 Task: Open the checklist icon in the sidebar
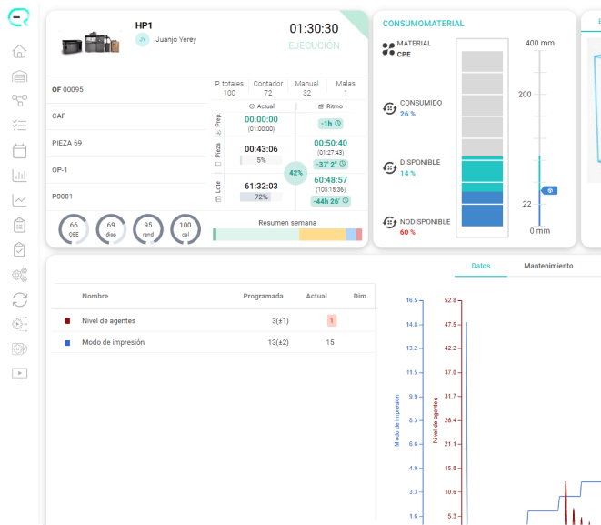click(19, 126)
